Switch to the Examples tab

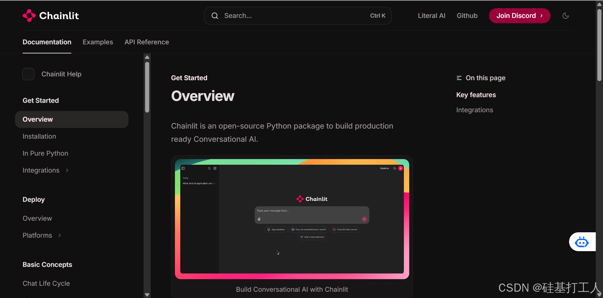(x=98, y=42)
